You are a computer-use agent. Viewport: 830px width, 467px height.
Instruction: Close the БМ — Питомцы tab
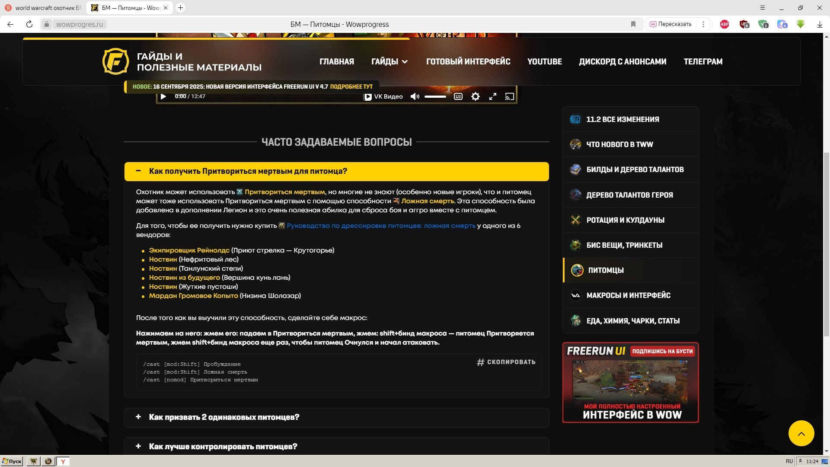click(166, 8)
